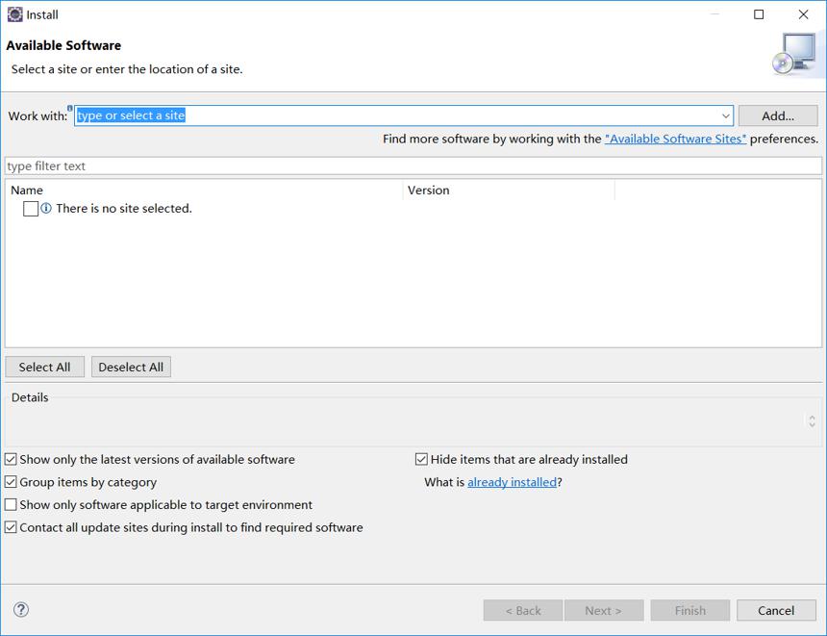This screenshot has width=827, height=636.
Task: Tick the checkbox next to no site selected
Action: point(31,209)
